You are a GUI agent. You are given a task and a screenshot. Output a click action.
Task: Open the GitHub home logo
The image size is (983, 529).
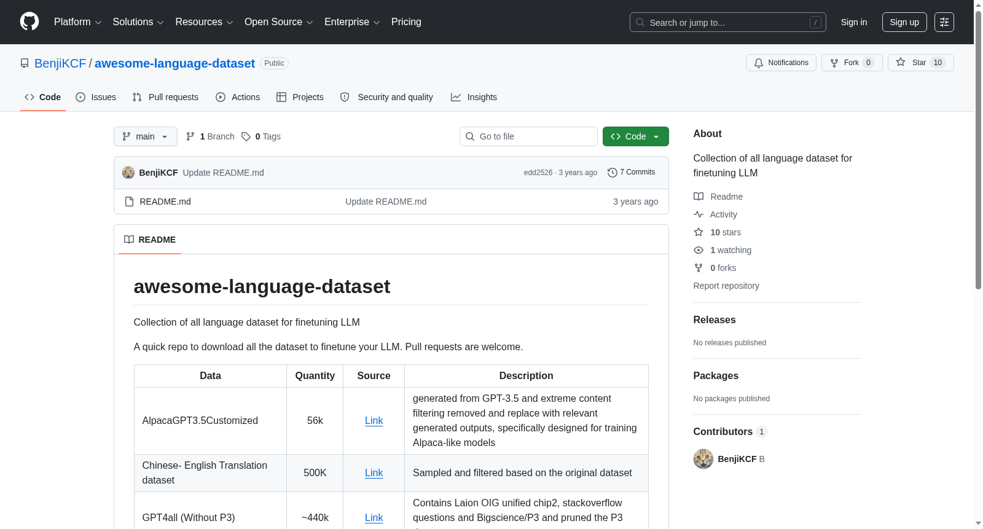point(29,22)
